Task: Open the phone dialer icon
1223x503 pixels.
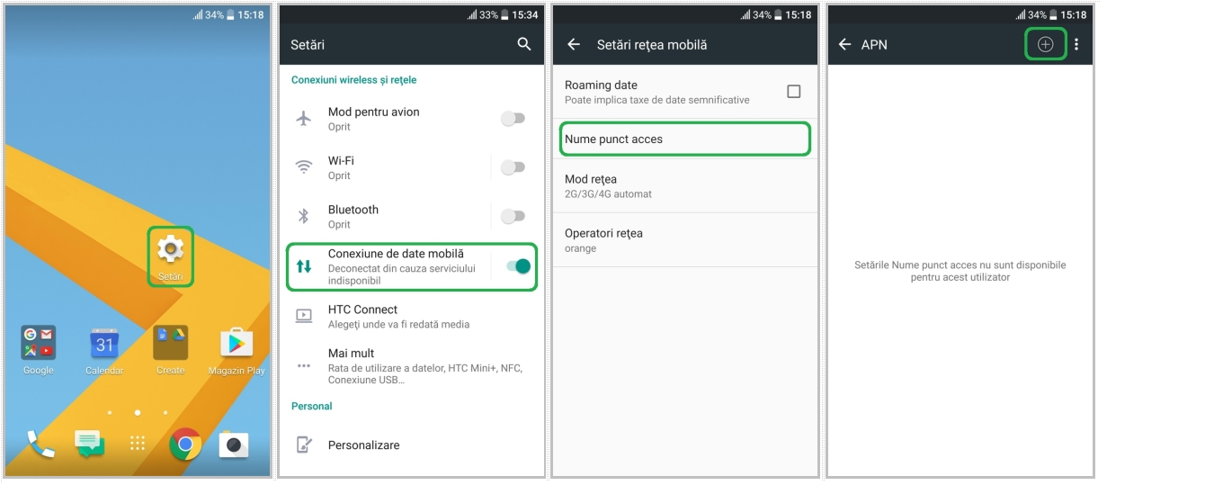Action: (x=41, y=445)
